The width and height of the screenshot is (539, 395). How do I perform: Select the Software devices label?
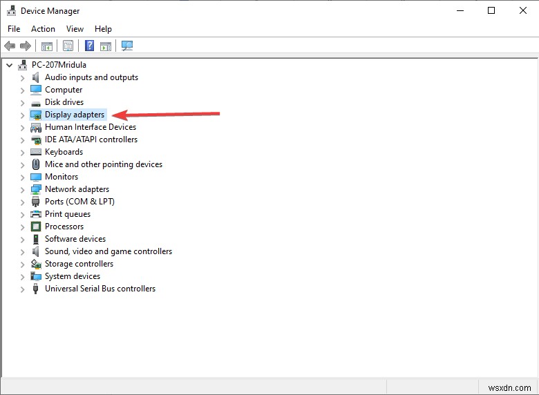[x=75, y=239]
